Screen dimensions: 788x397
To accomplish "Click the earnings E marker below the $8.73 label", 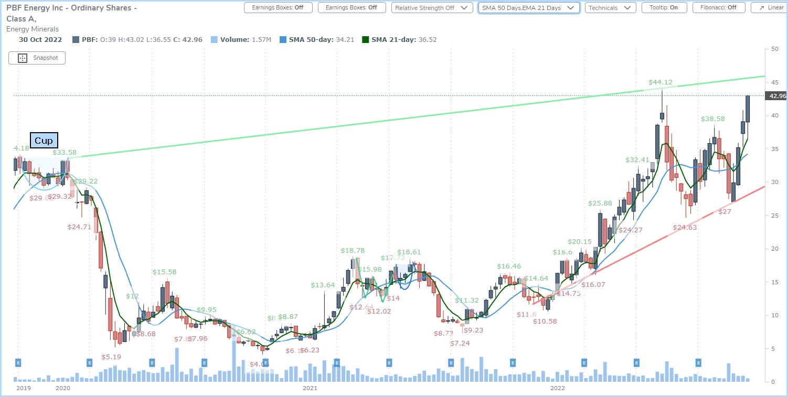I will click(451, 362).
